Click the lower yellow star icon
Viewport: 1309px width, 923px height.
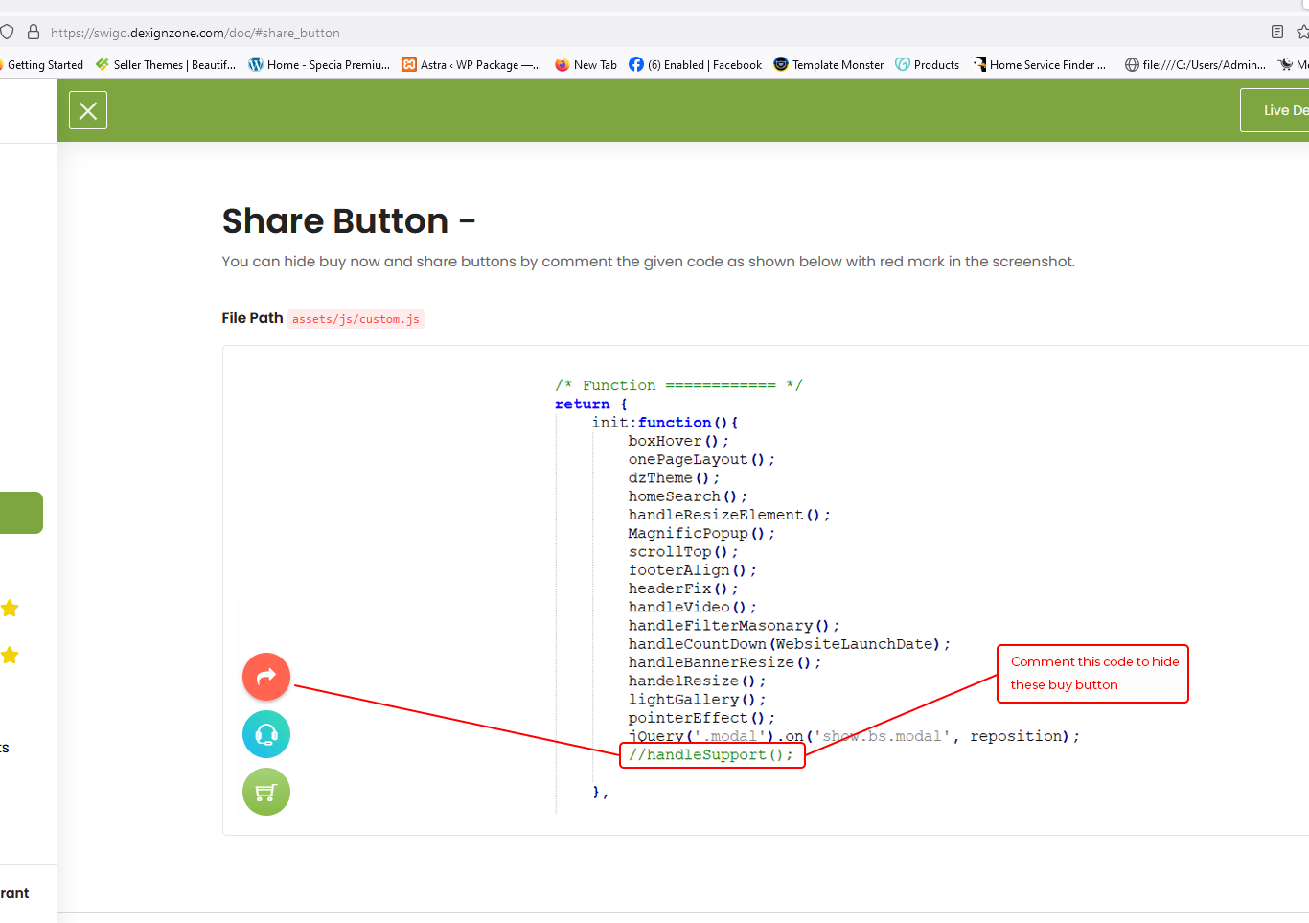10,655
